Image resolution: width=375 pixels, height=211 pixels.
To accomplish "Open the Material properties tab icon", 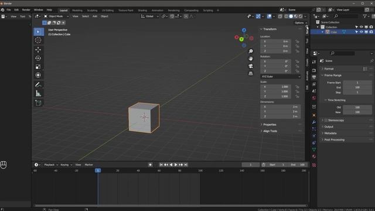I will 314,156.
